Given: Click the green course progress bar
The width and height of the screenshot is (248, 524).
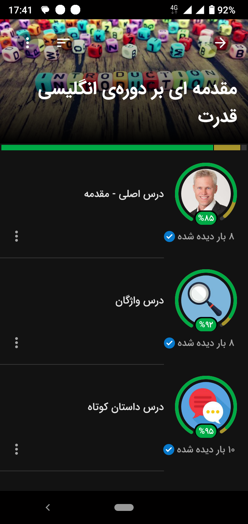Looking at the screenshot, I should click(107, 148).
